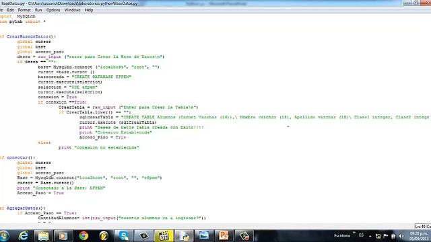The image size is (431, 242).
Task: Launch Internet Explorer from taskbar
Action: (24, 236)
